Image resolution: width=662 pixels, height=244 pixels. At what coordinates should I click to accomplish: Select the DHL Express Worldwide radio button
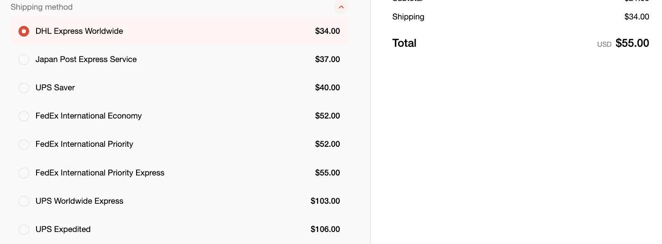(x=24, y=31)
